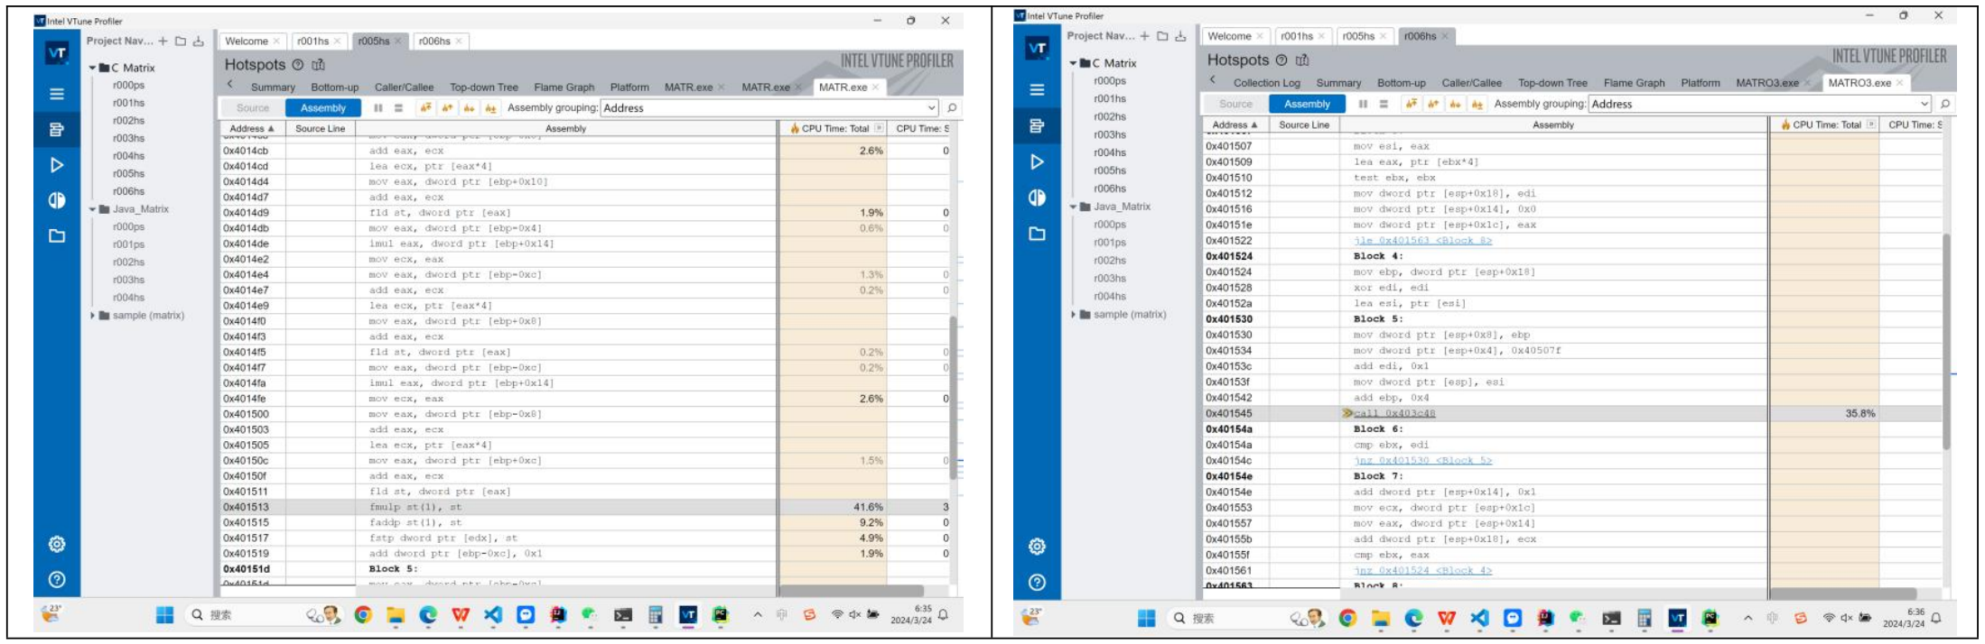The width and height of the screenshot is (1985, 644).
Task: Open VS Code from the left window's taskbar
Action: (493, 615)
